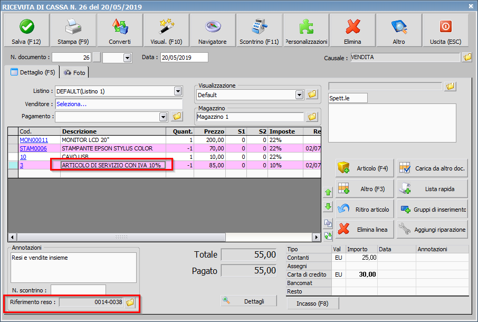Image resolution: width=478 pixels, height=322 pixels.
Task: Open the Altro toolbar menu
Action: [x=399, y=30]
